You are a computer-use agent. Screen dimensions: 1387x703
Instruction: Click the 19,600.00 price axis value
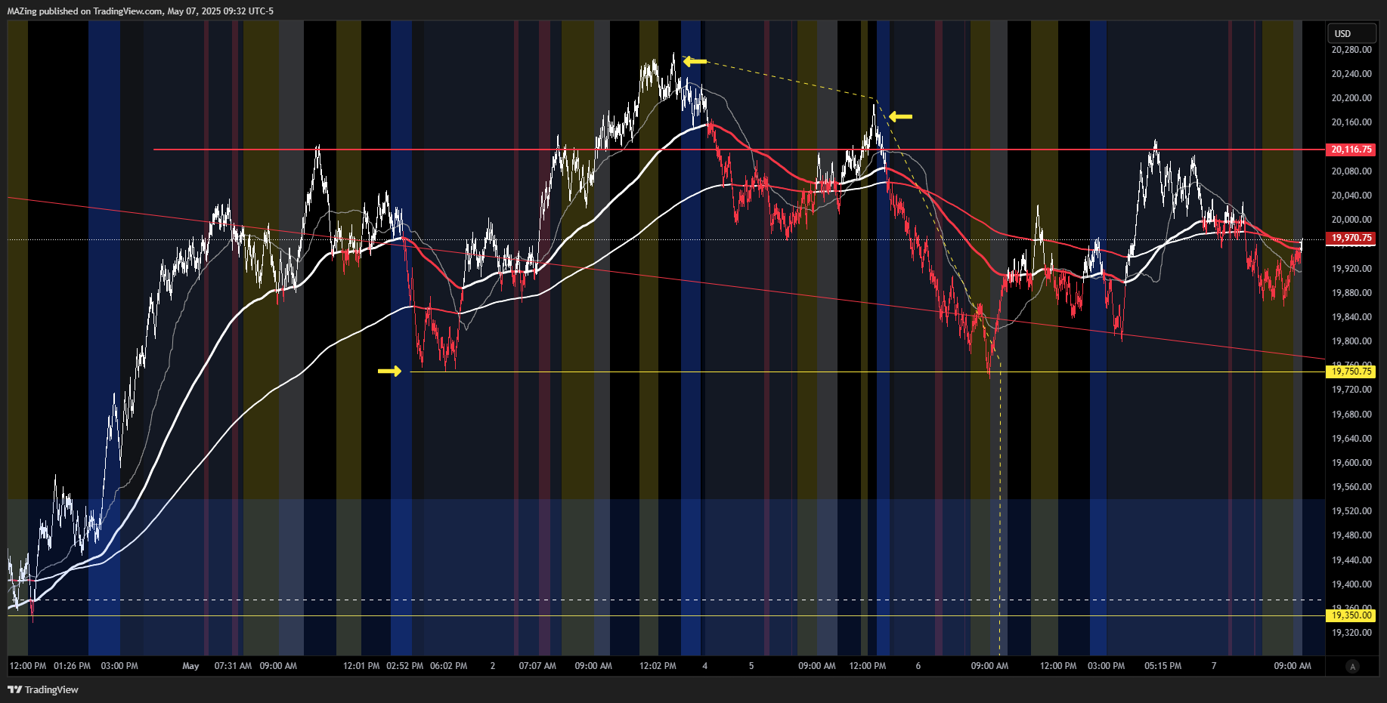point(1351,463)
